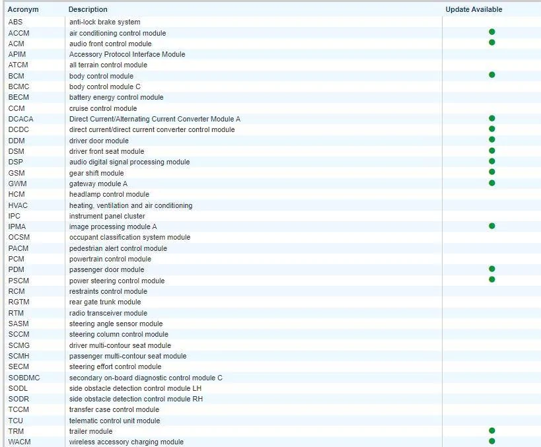Sort by the Acronym column header

tap(22, 9)
